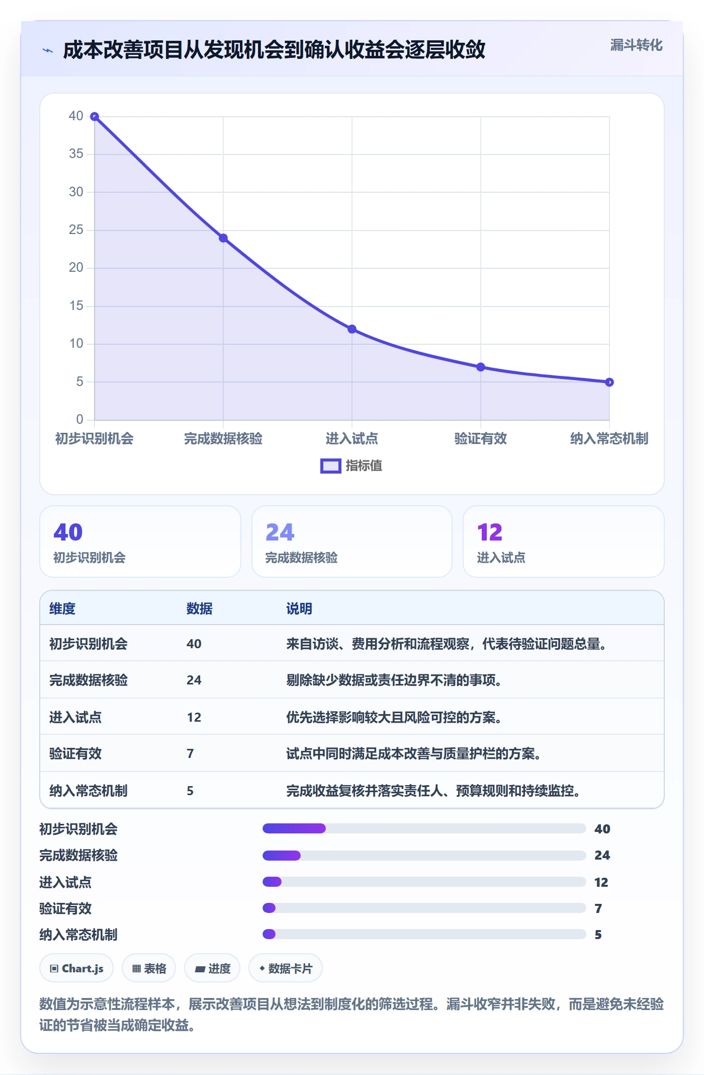Click the 纳入常态机制 progress bar
Viewport: 704px width, 1075px height.
click(x=424, y=934)
